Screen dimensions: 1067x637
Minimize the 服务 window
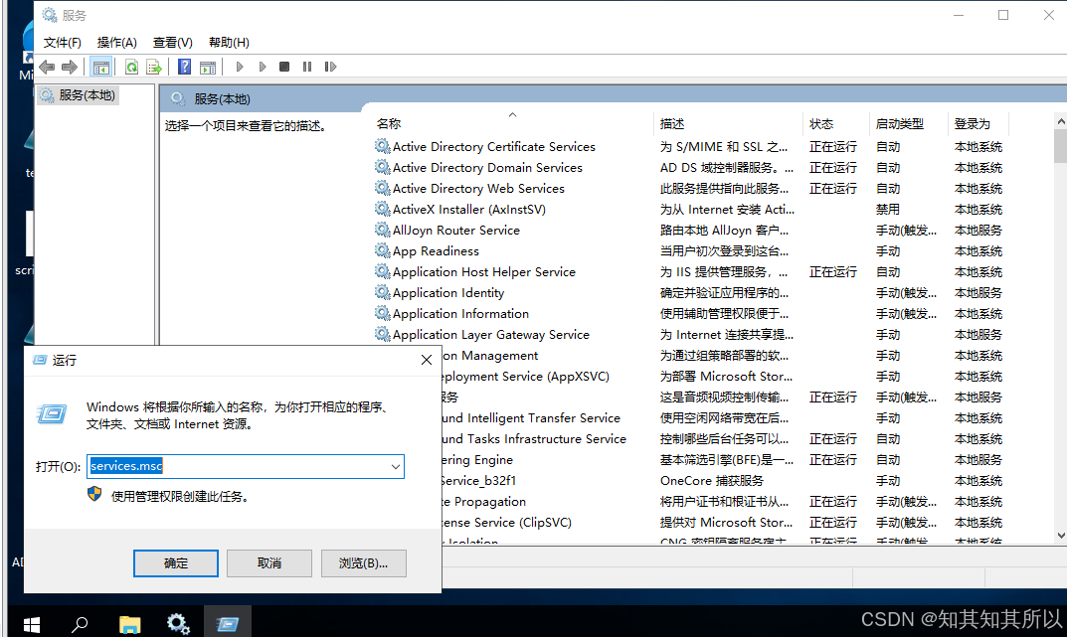click(x=959, y=15)
